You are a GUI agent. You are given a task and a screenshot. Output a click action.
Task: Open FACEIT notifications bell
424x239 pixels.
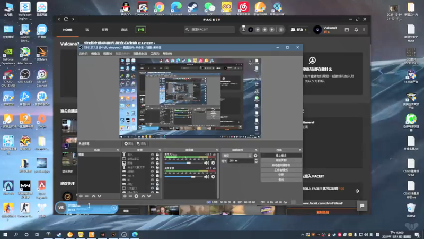[x=356, y=30]
